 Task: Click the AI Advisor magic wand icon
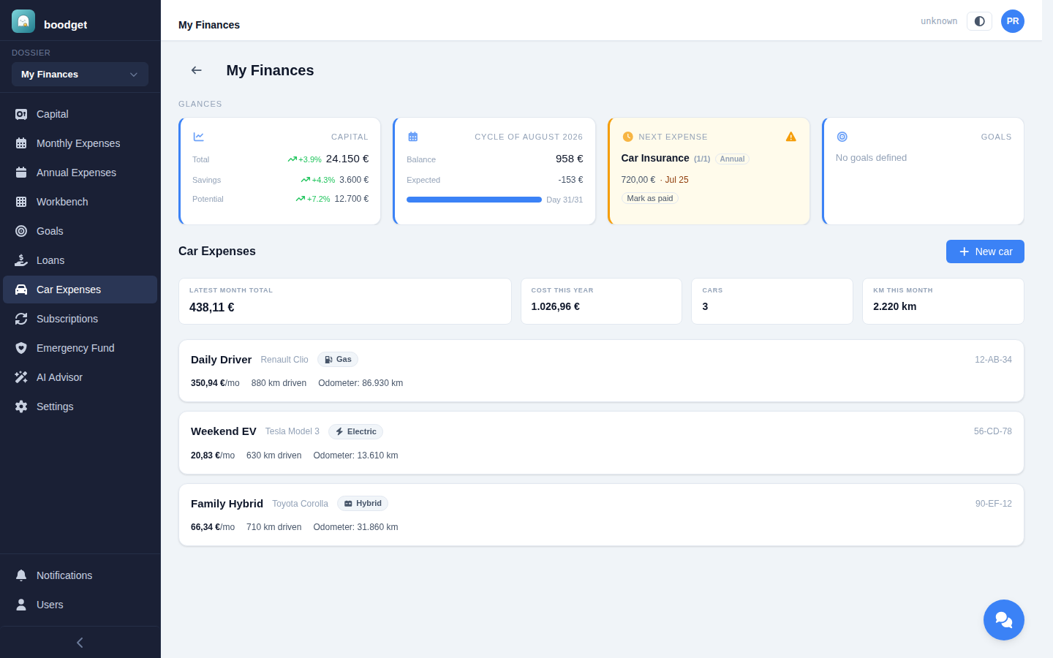21,377
